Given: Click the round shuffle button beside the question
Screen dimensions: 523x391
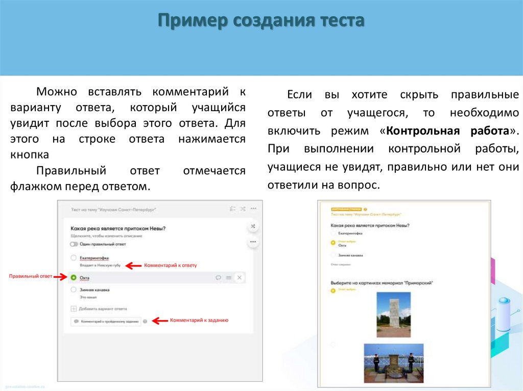Looking at the screenshot, I should point(253,227).
